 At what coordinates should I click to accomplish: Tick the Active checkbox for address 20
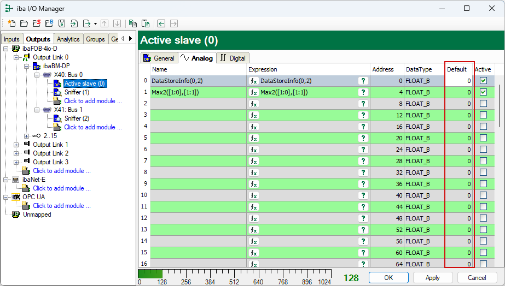click(483, 138)
